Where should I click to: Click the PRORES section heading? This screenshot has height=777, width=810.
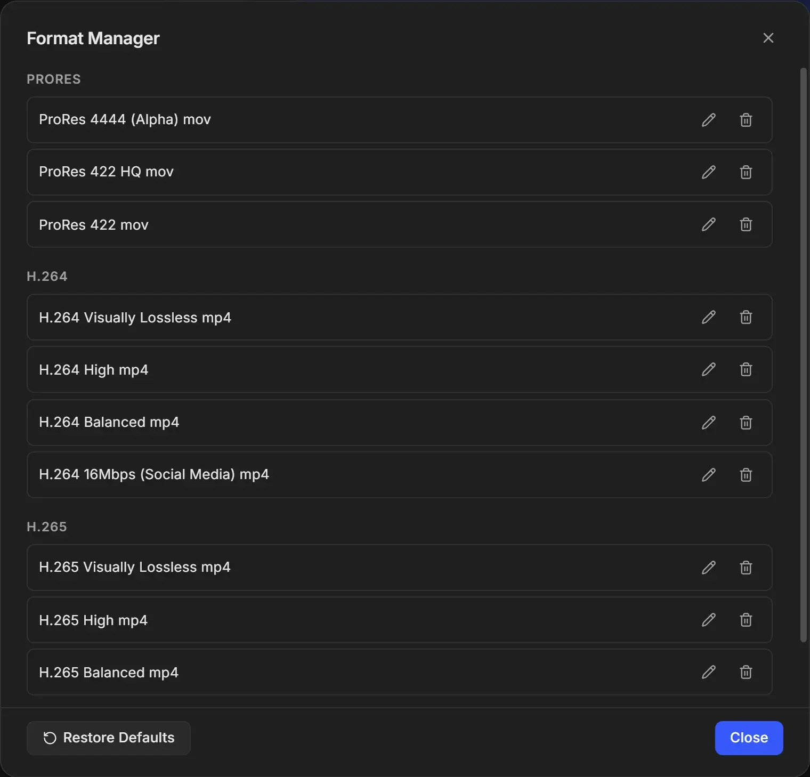click(x=54, y=79)
